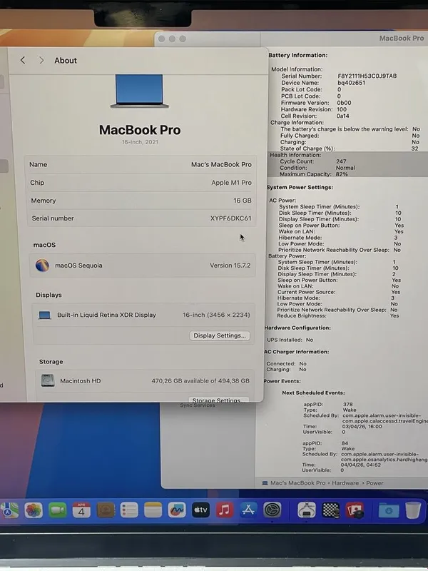Open Contacts from the Dock
Viewport: 428px width, 571px height.
(x=106, y=510)
